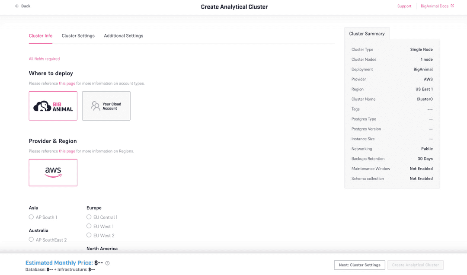Screen dimensions: 467x275
Task: Click Next: Cluster Settings button
Action: pyautogui.click(x=359, y=265)
